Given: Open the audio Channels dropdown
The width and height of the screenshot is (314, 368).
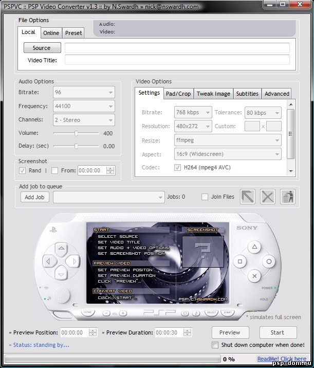Looking at the screenshot, I should (x=84, y=120).
